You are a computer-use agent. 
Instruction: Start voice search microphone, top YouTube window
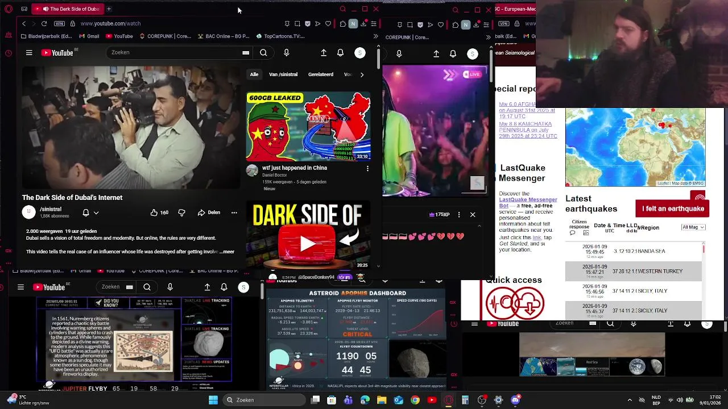286,52
